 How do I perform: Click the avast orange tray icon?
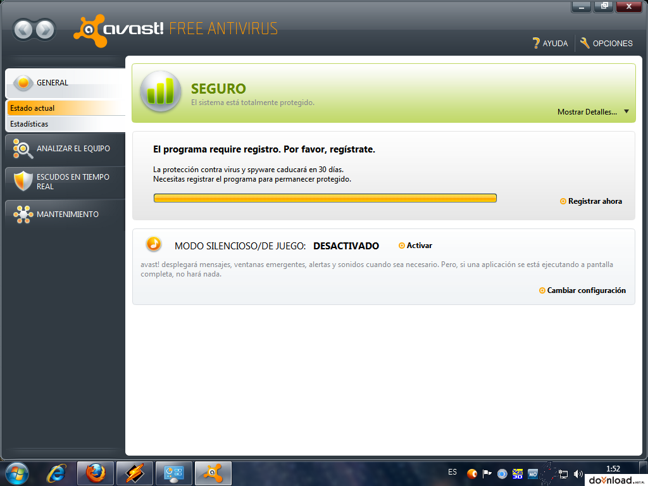[x=472, y=473]
